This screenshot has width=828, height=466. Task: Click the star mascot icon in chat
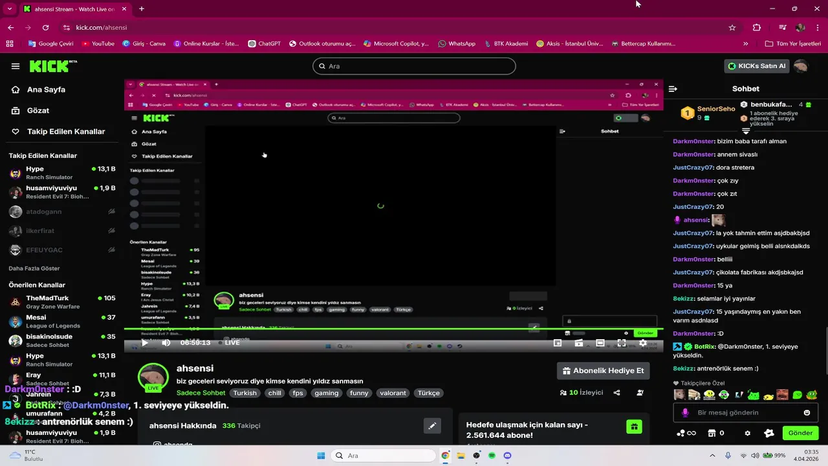(769, 433)
